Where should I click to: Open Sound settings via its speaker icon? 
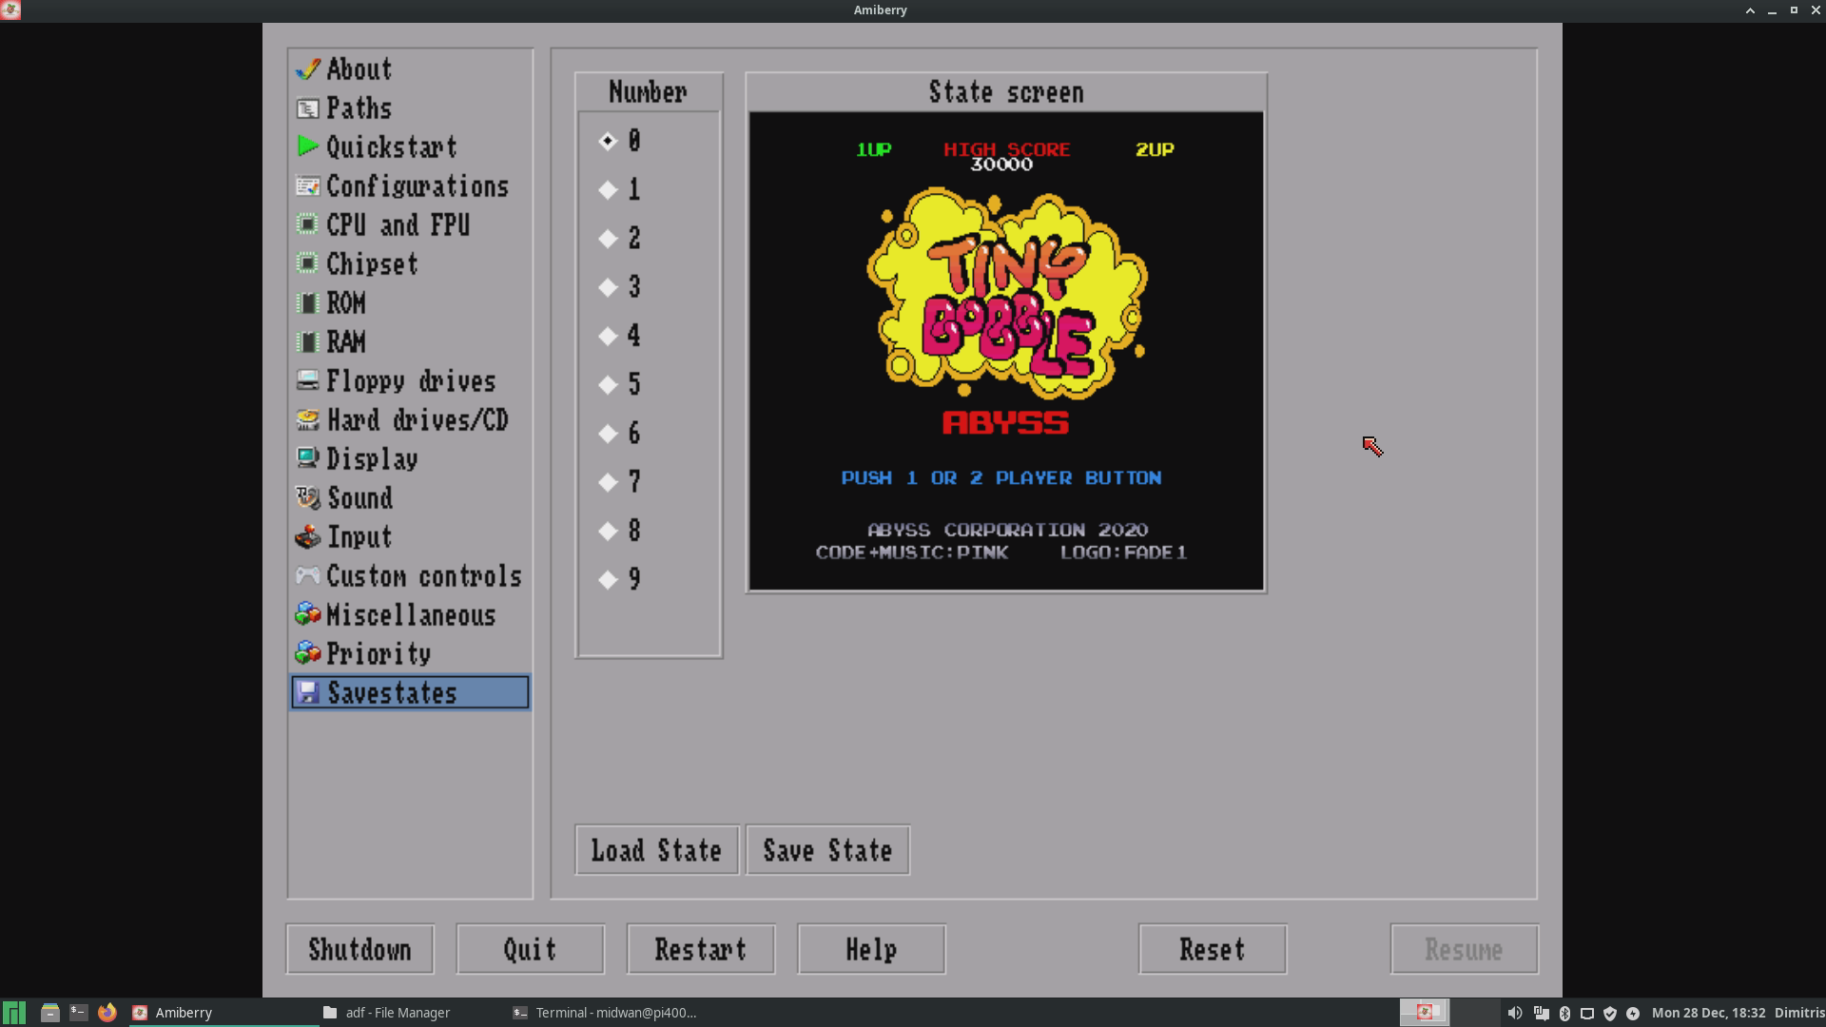[307, 496]
